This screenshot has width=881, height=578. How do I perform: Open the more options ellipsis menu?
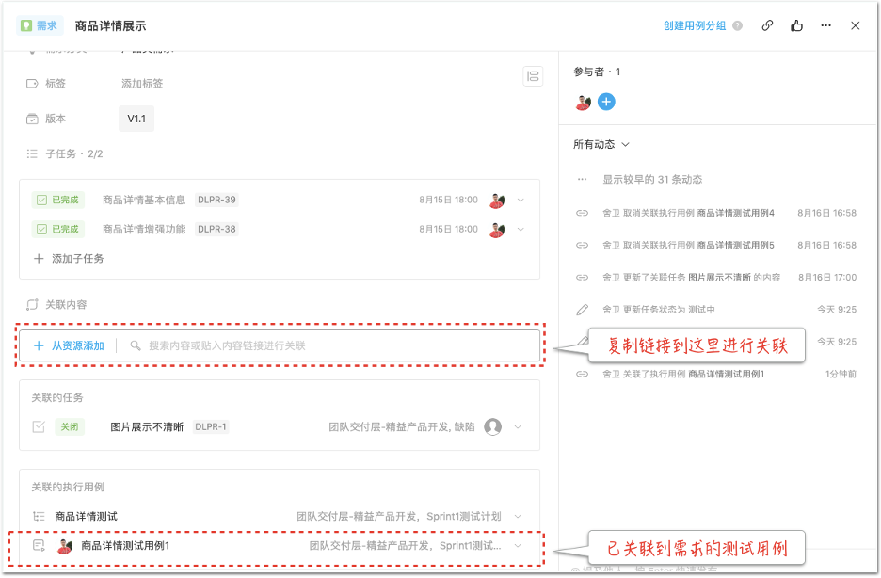pos(826,25)
